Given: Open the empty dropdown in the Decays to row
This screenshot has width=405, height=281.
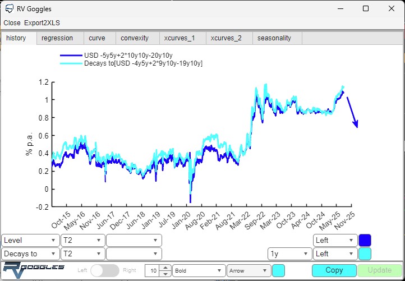Looking at the screenshot, I should coord(134,254).
